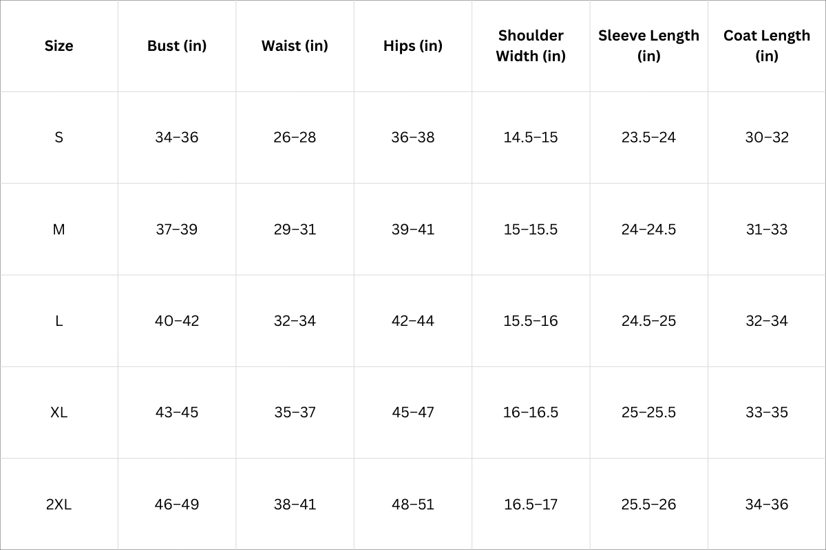Select the 16–16.5 shoulder width cell

coord(531,412)
